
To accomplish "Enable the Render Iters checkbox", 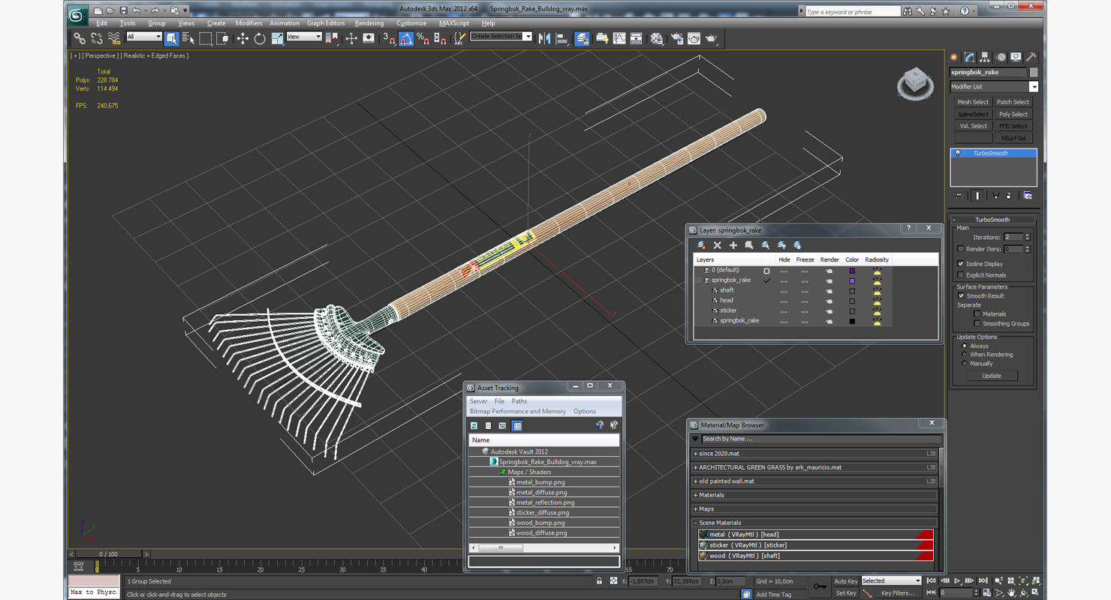I will pyautogui.click(x=961, y=249).
